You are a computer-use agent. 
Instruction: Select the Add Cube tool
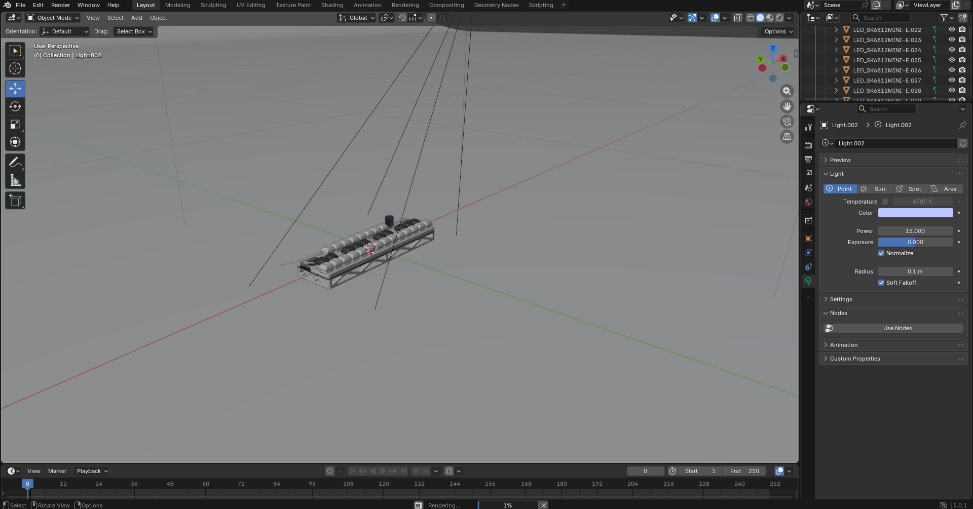[x=15, y=201]
